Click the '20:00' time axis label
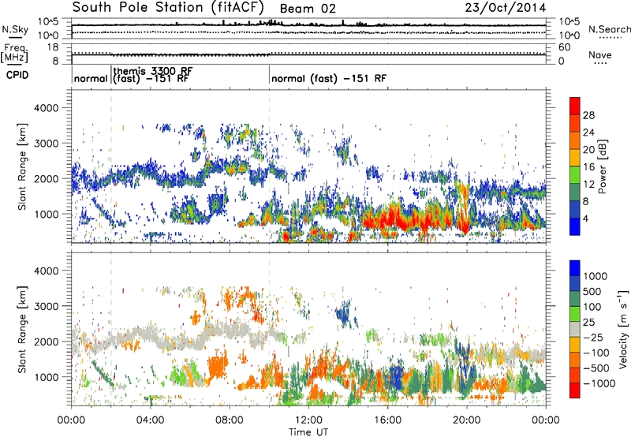Viewport: 631px width, 437px height. [466, 420]
